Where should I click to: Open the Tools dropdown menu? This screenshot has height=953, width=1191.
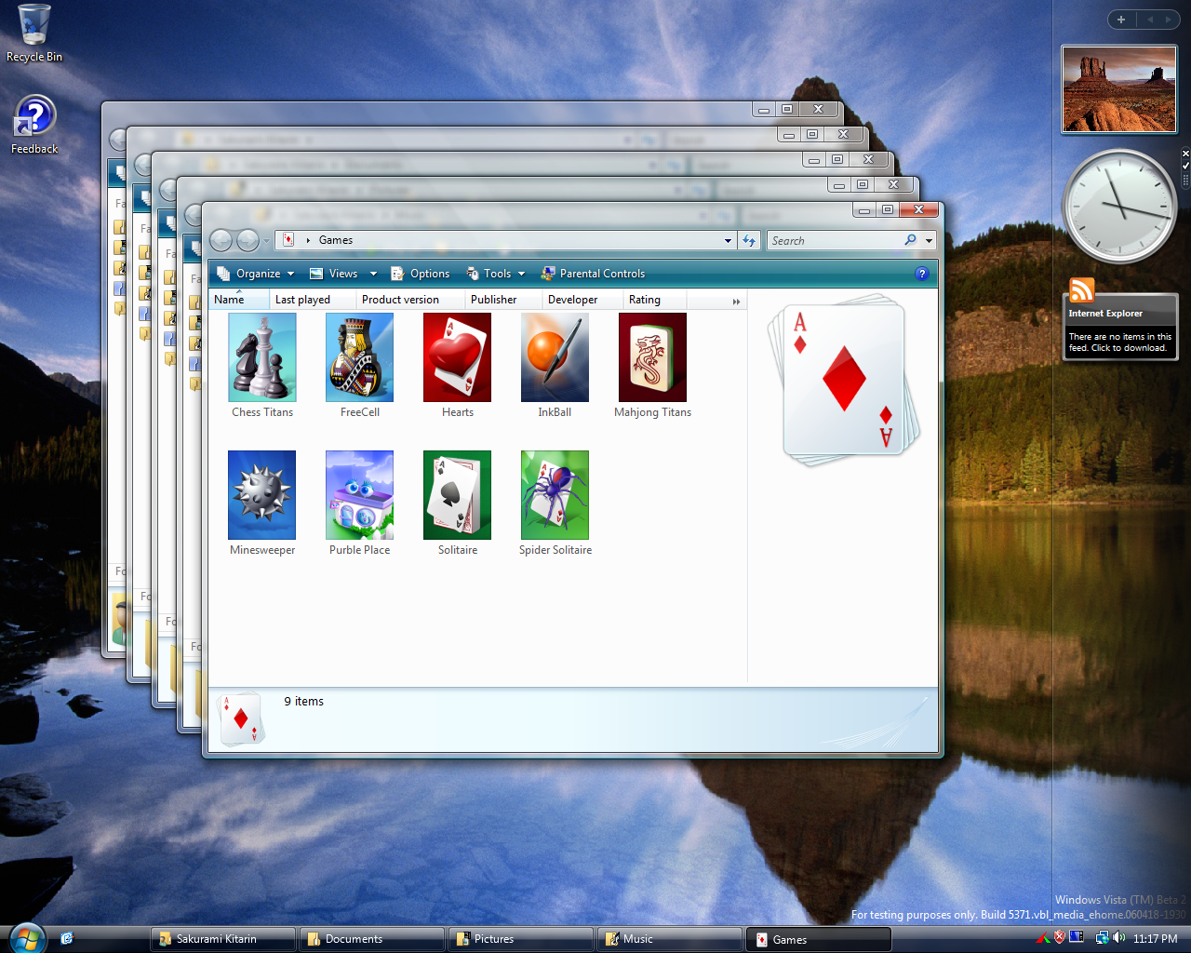(x=496, y=274)
